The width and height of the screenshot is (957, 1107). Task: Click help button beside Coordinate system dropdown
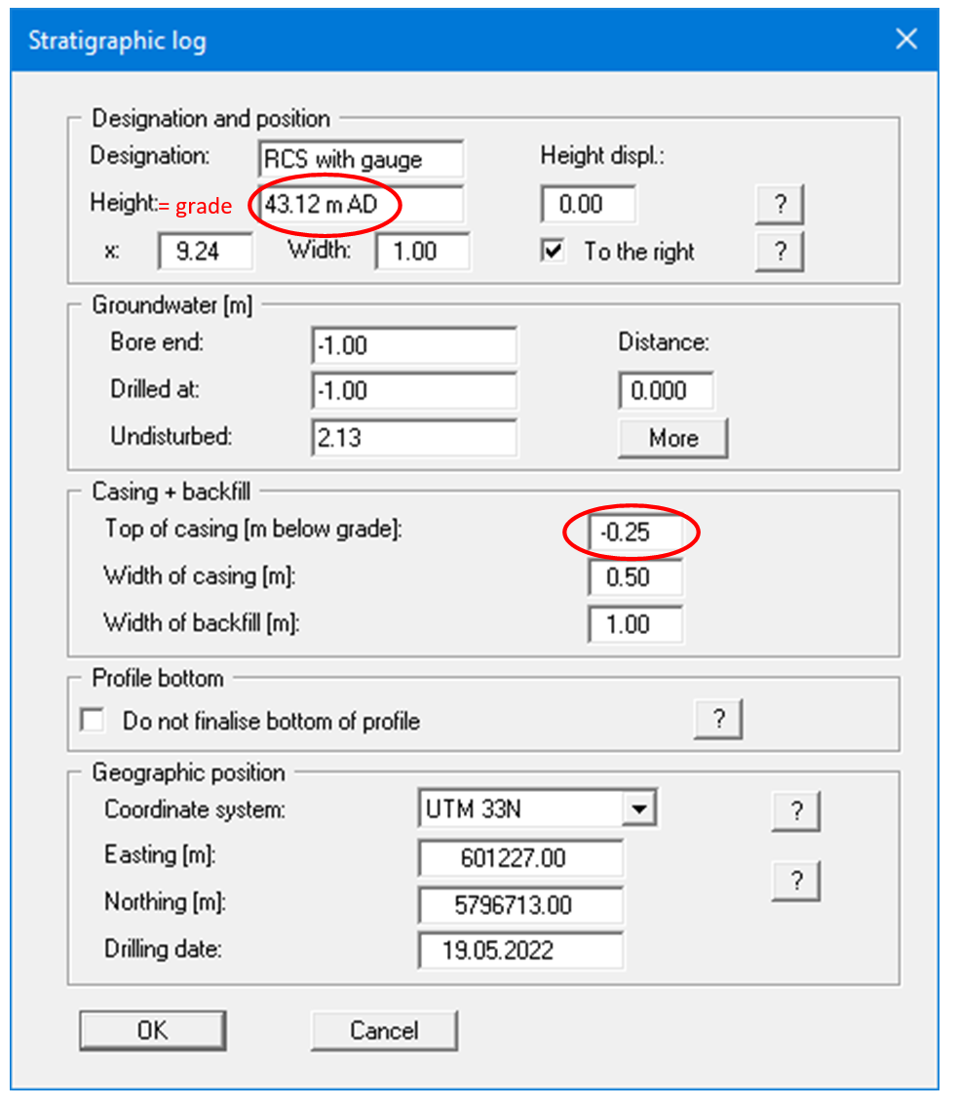pyautogui.click(x=796, y=811)
